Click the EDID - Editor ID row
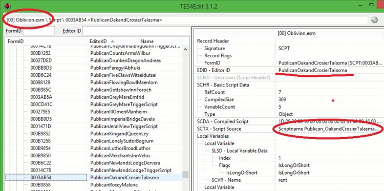This screenshot has height=191, width=384. [x=289, y=70]
